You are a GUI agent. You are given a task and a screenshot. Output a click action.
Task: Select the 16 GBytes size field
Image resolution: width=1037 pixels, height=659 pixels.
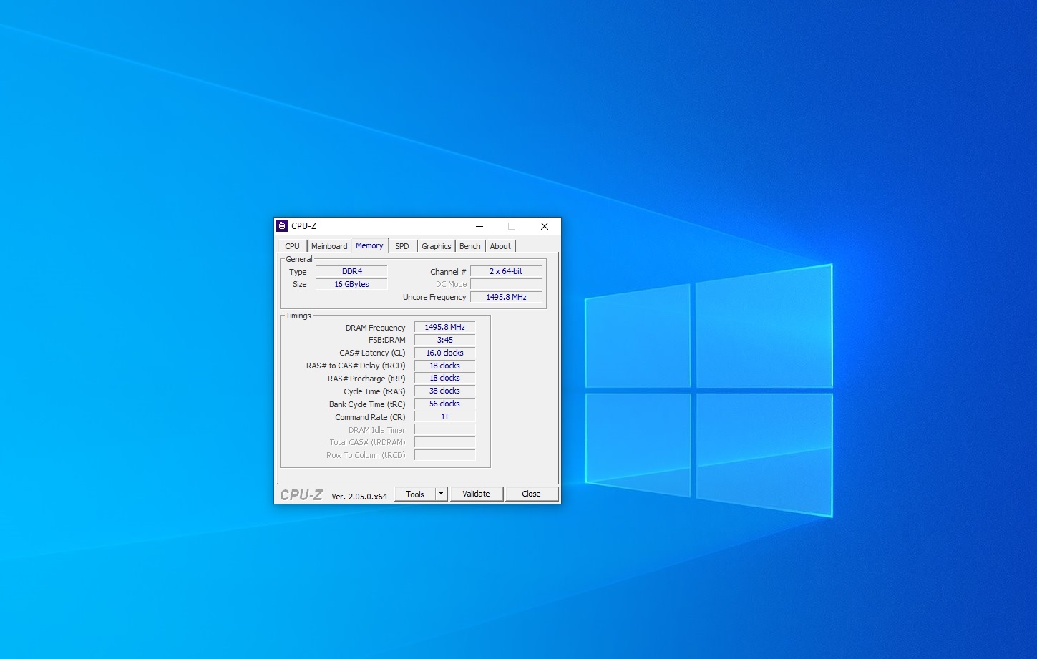point(351,285)
